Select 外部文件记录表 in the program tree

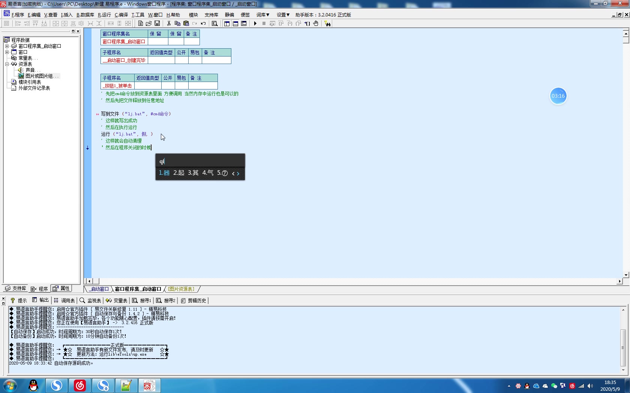coord(34,88)
